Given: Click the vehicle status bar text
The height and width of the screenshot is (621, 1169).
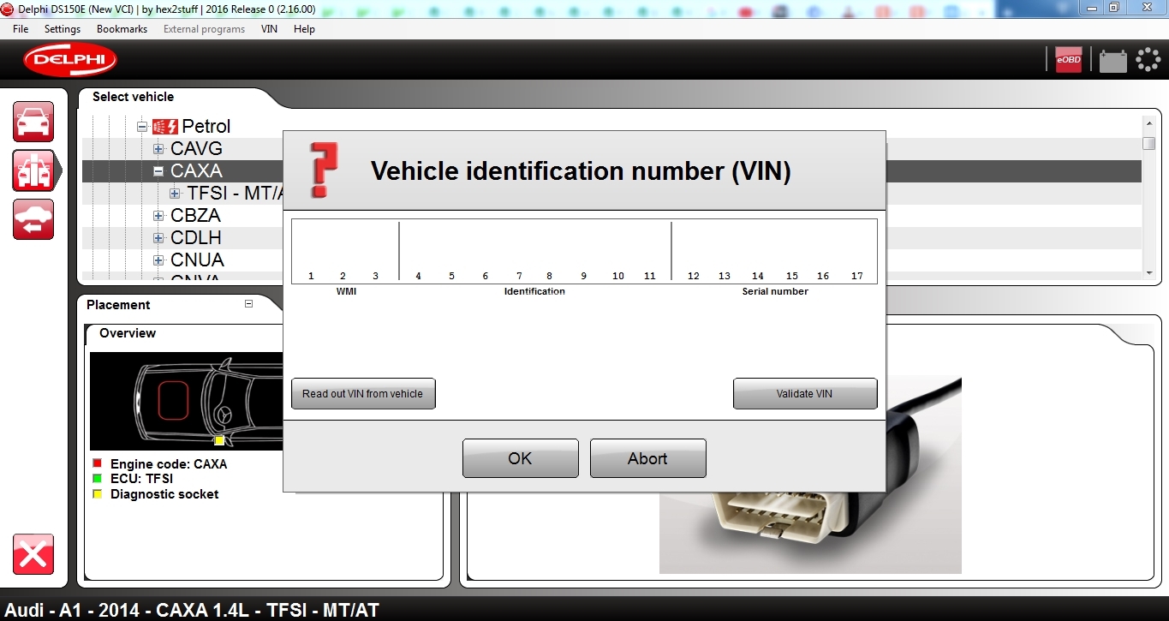Looking at the screenshot, I should [x=193, y=610].
